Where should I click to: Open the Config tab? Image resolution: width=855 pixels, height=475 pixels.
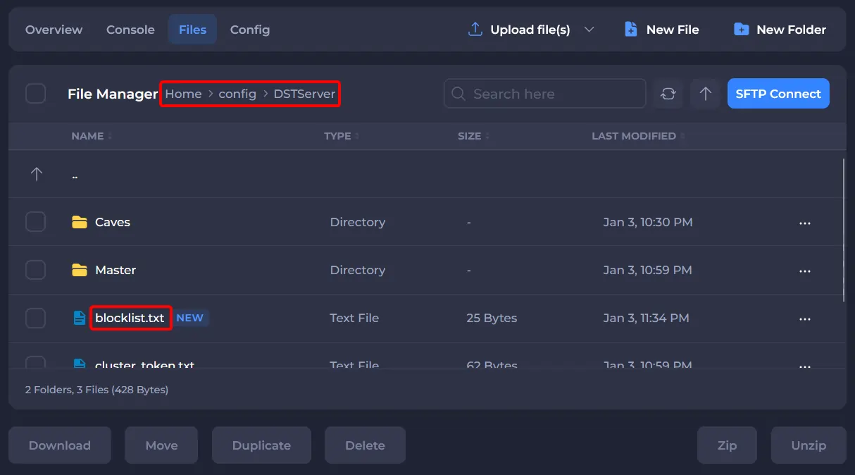[x=250, y=30]
